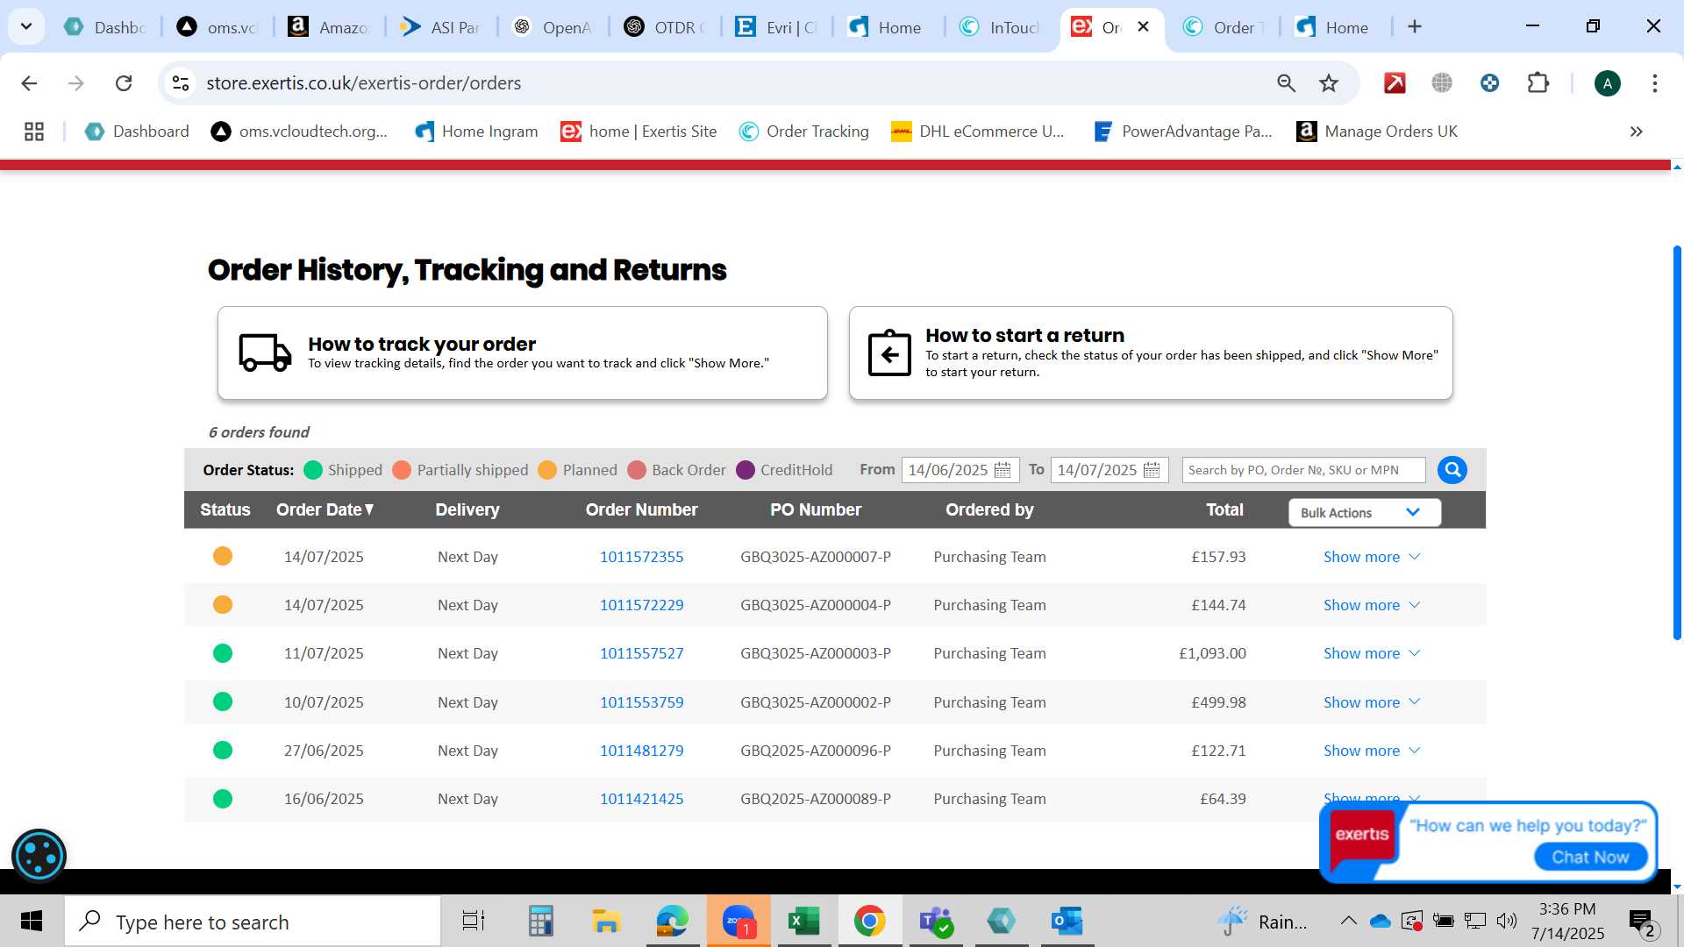Open File Explorer from the taskbar
The width and height of the screenshot is (1684, 947).
click(x=606, y=922)
